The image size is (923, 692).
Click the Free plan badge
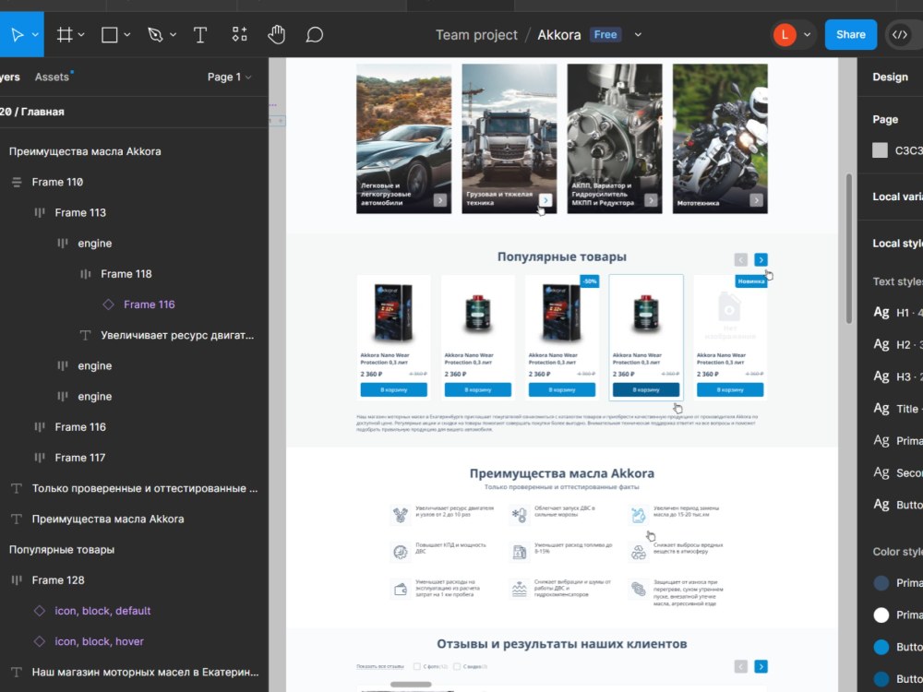coord(605,35)
